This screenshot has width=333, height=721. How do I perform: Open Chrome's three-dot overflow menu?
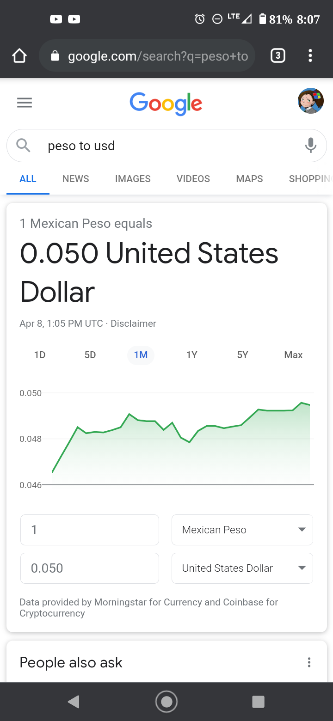(x=310, y=56)
